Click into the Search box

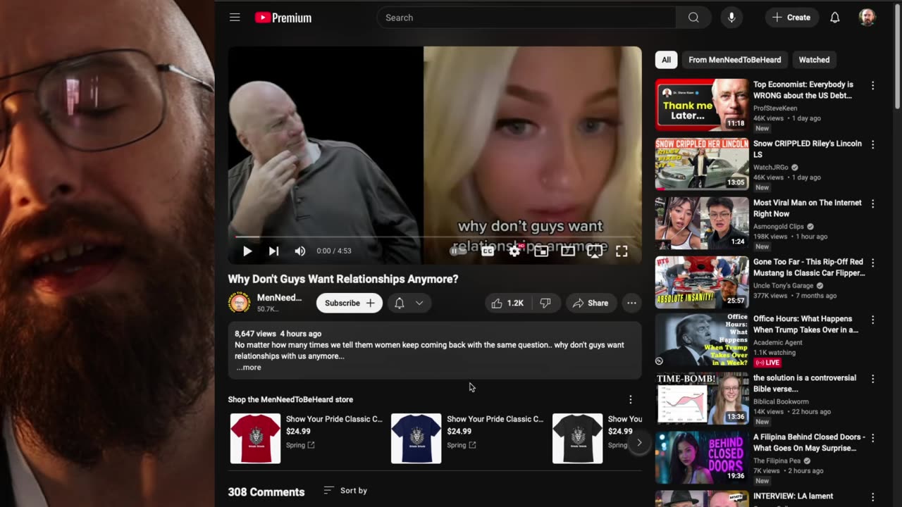[526, 18]
